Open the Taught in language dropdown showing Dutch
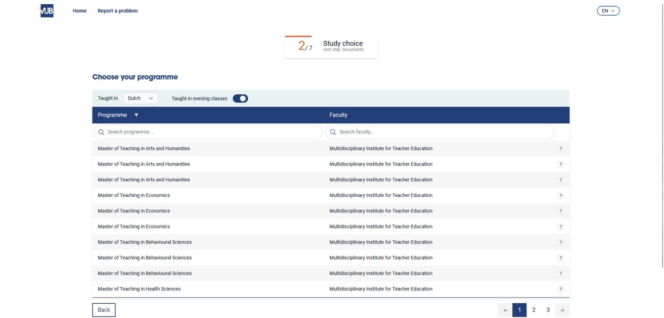This screenshot has height=318, width=664. [x=140, y=98]
